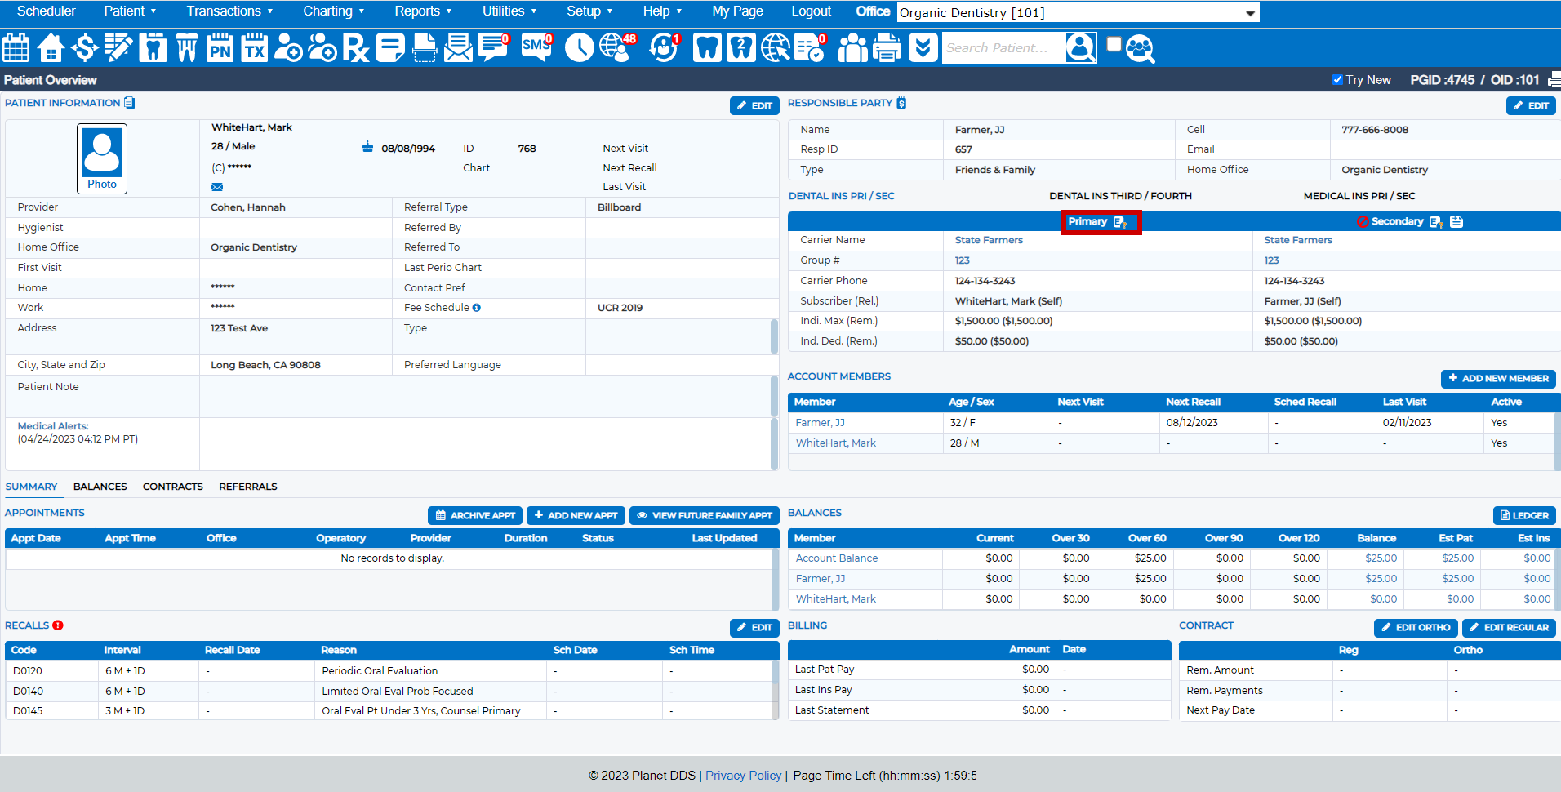1561x792 pixels.
Task: Click Add New Member button
Action: click(x=1498, y=378)
